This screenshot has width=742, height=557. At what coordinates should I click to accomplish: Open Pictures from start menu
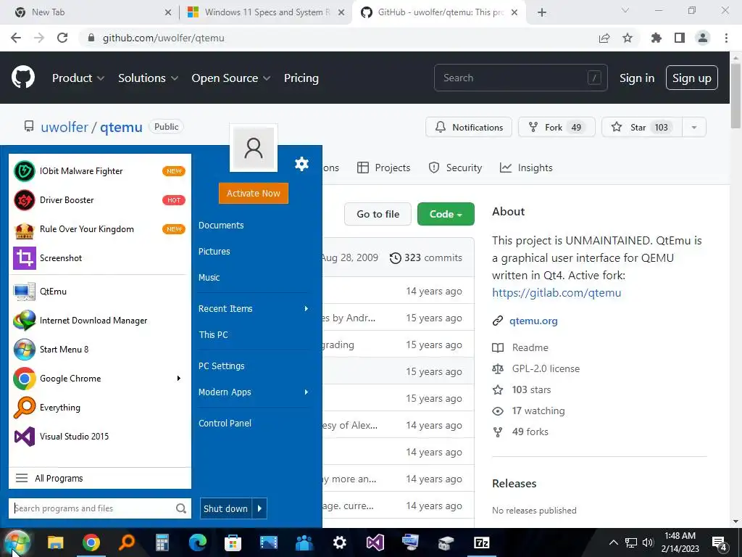(x=214, y=252)
